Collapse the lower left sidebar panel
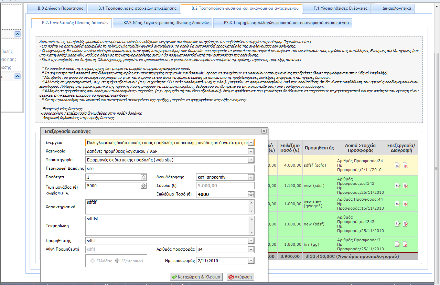Viewport: 440px width, 285px height. (x=18, y=76)
